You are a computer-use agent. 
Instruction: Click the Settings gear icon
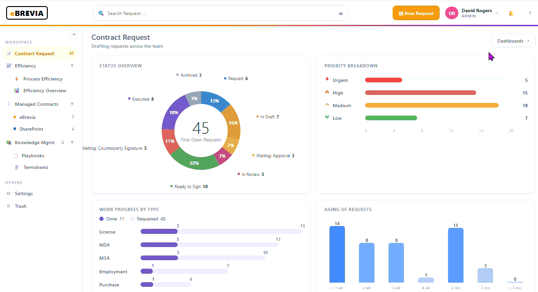pos(8,193)
